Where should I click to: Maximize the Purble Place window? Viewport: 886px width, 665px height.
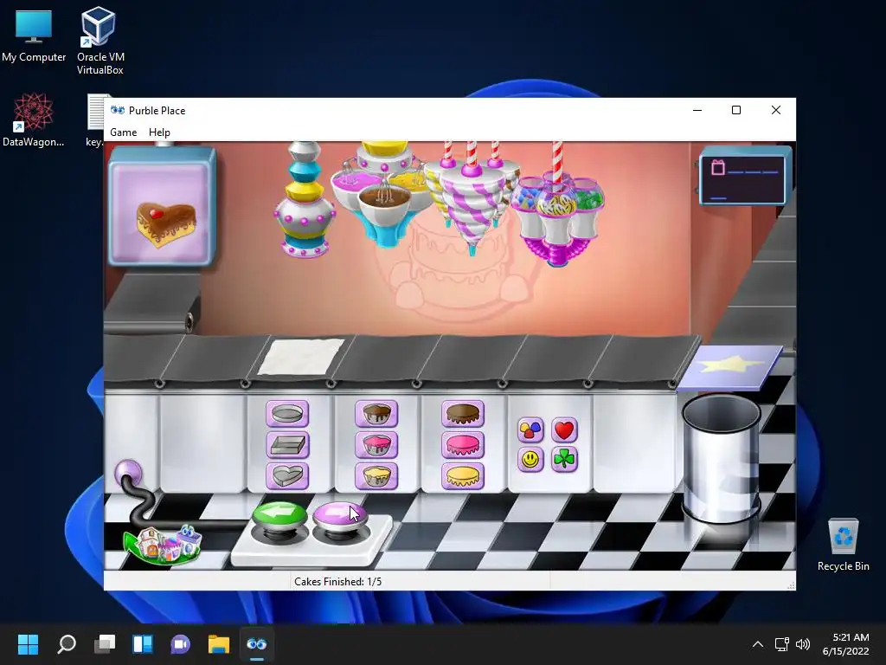click(736, 110)
